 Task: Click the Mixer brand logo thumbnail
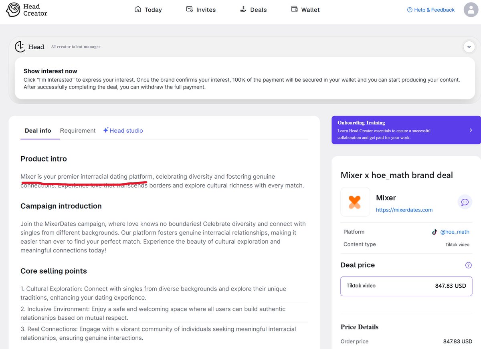click(355, 202)
